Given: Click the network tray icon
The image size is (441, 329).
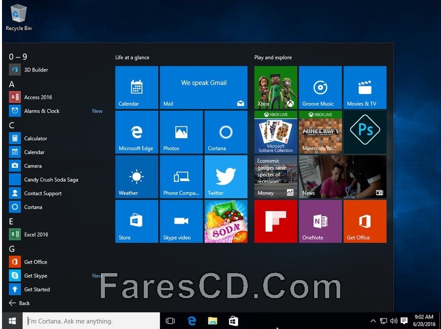Looking at the screenshot, I should pyautogui.click(x=384, y=321).
